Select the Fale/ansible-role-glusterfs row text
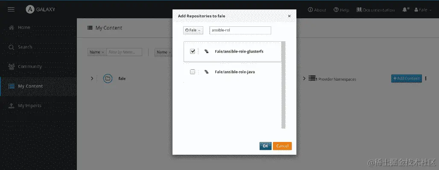 [x=239, y=51]
